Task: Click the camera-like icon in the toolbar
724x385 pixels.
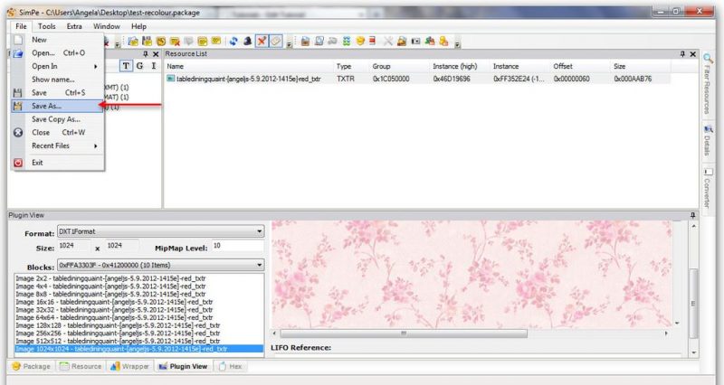Action: pyautogui.click(x=415, y=42)
